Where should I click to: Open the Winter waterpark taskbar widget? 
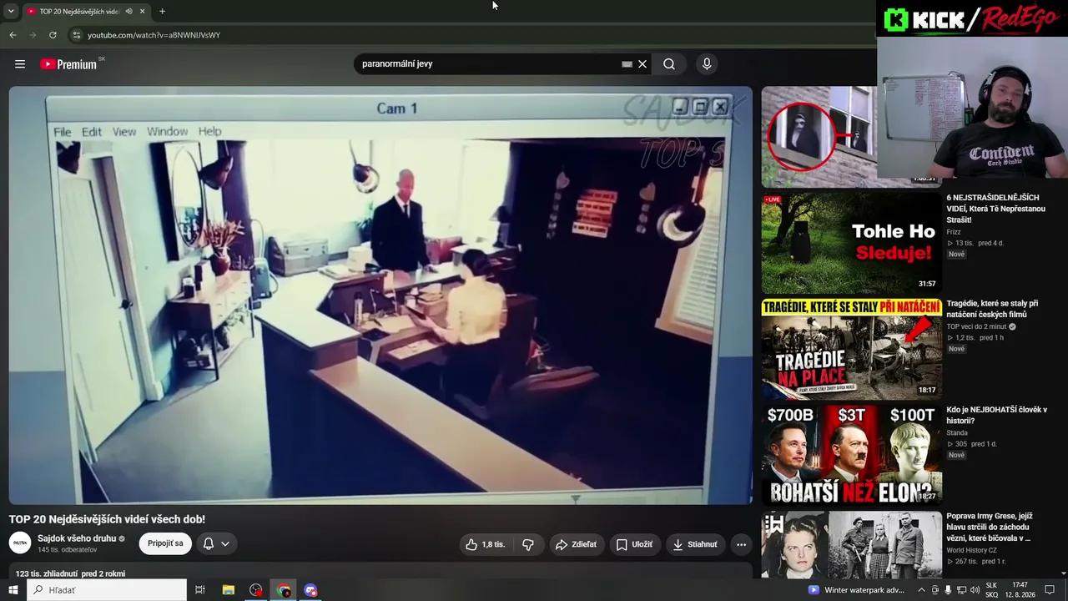pyautogui.click(x=856, y=590)
